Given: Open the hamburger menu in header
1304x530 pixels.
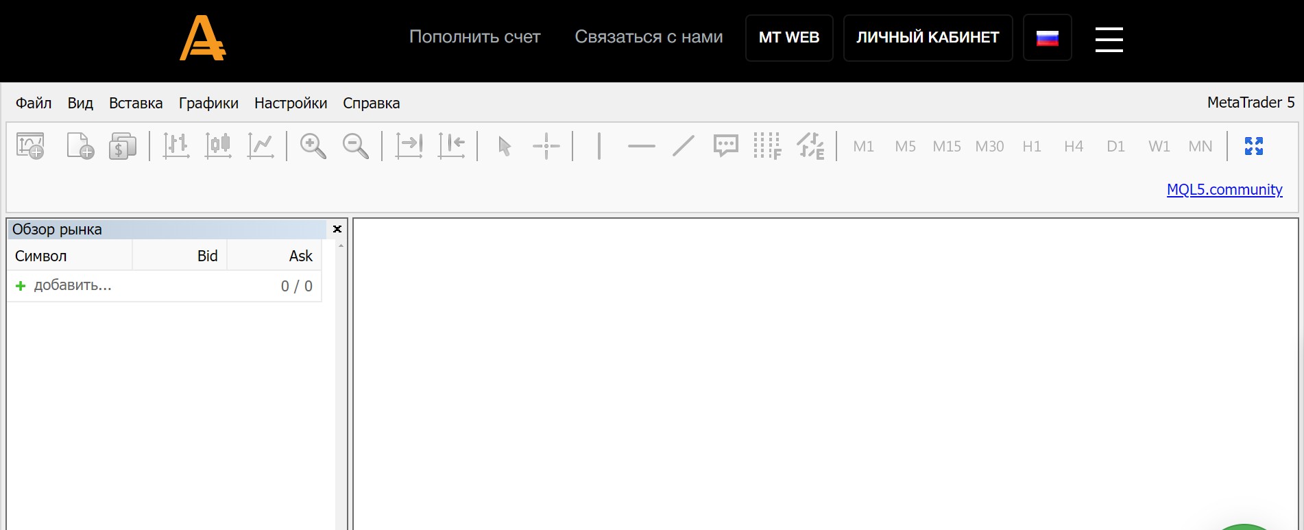Looking at the screenshot, I should (x=1109, y=39).
